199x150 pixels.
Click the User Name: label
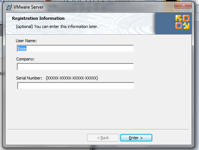(26, 41)
